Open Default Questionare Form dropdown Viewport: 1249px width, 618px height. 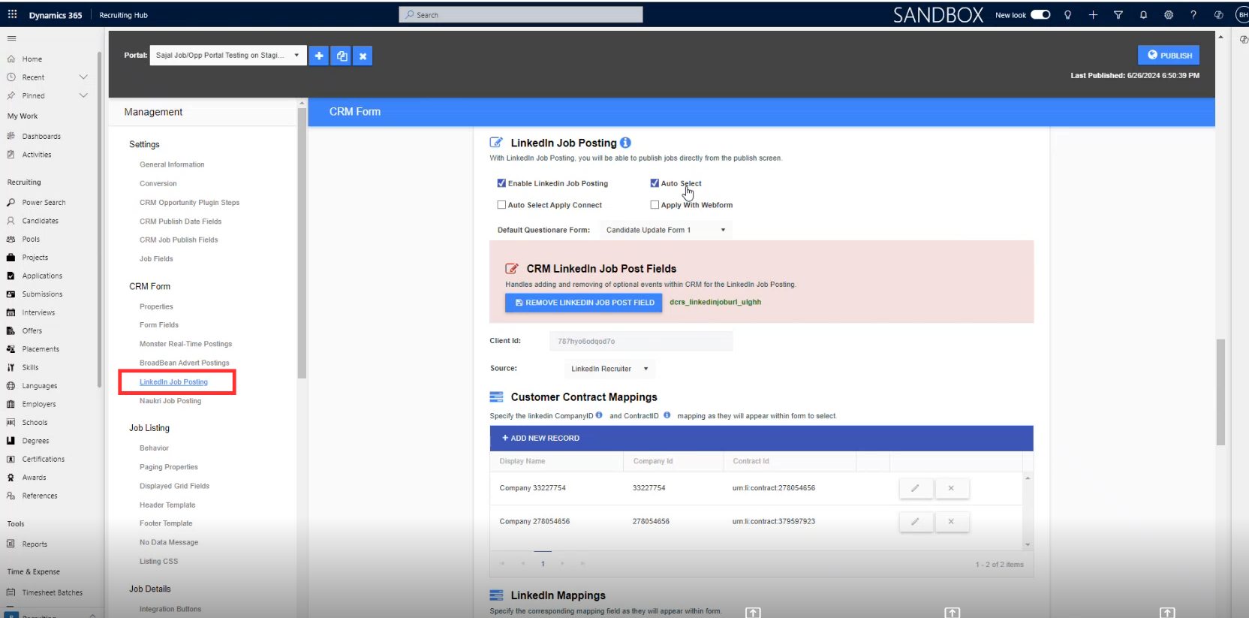pyautogui.click(x=666, y=230)
